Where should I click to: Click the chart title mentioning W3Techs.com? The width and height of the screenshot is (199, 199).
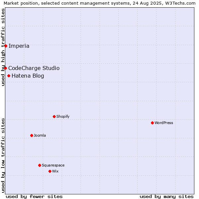pyautogui.click(x=99, y=3)
